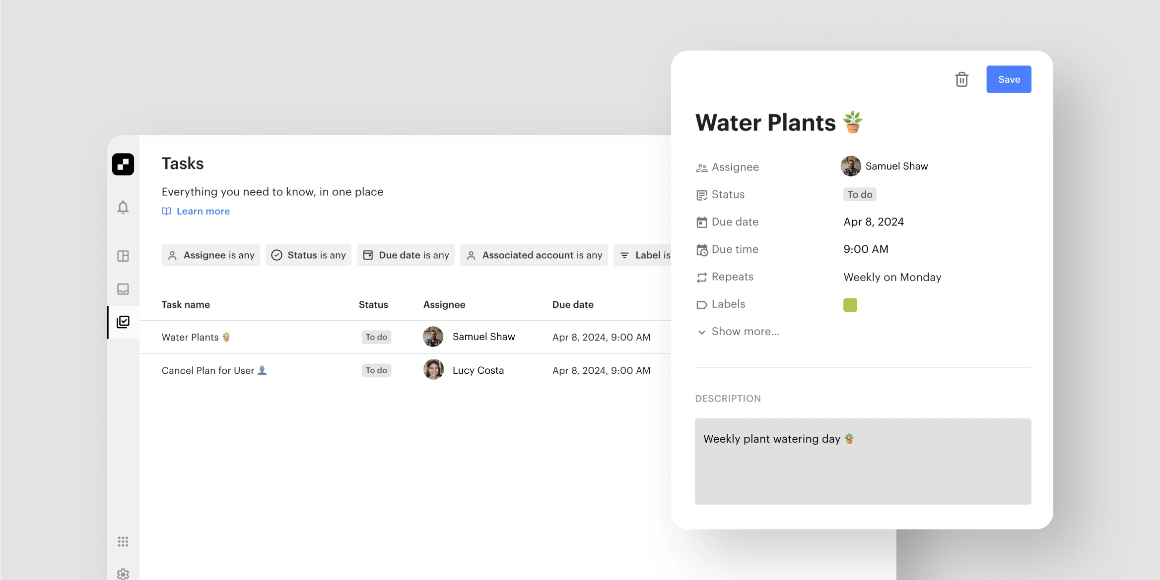The height and width of the screenshot is (580, 1160).
Task: Click the inbox/tray icon
Action: pos(122,288)
